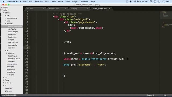
Task: Open the Apple menu
Action: (x=3, y=1)
